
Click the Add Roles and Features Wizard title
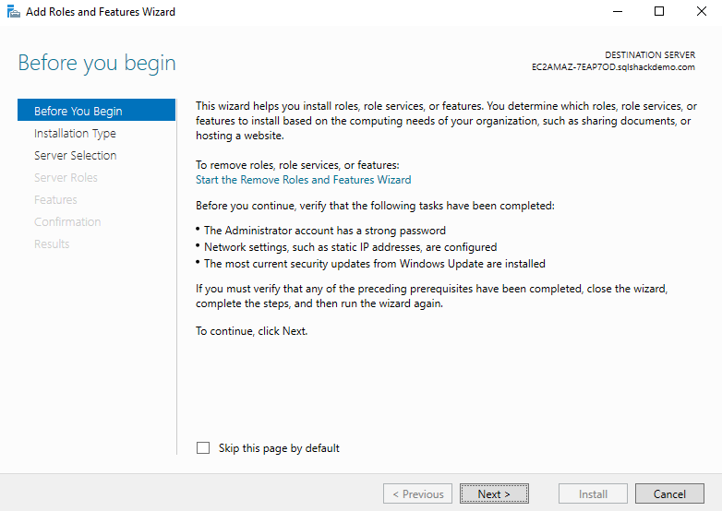pyautogui.click(x=100, y=12)
